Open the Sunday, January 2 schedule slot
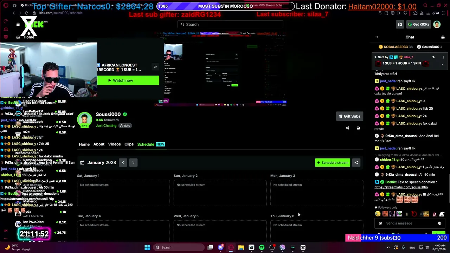The height and width of the screenshot is (253, 450). click(220, 193)
